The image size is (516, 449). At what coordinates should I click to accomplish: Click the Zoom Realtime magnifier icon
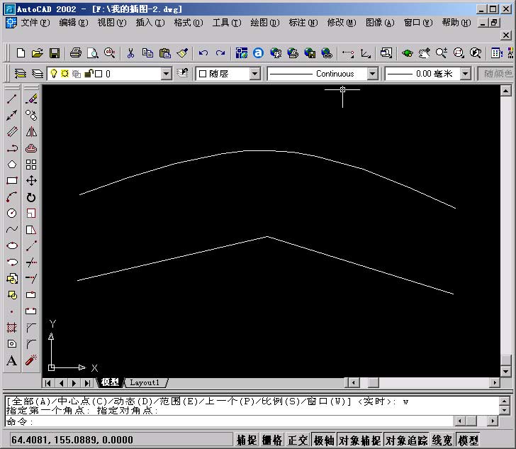pos(442,52)
